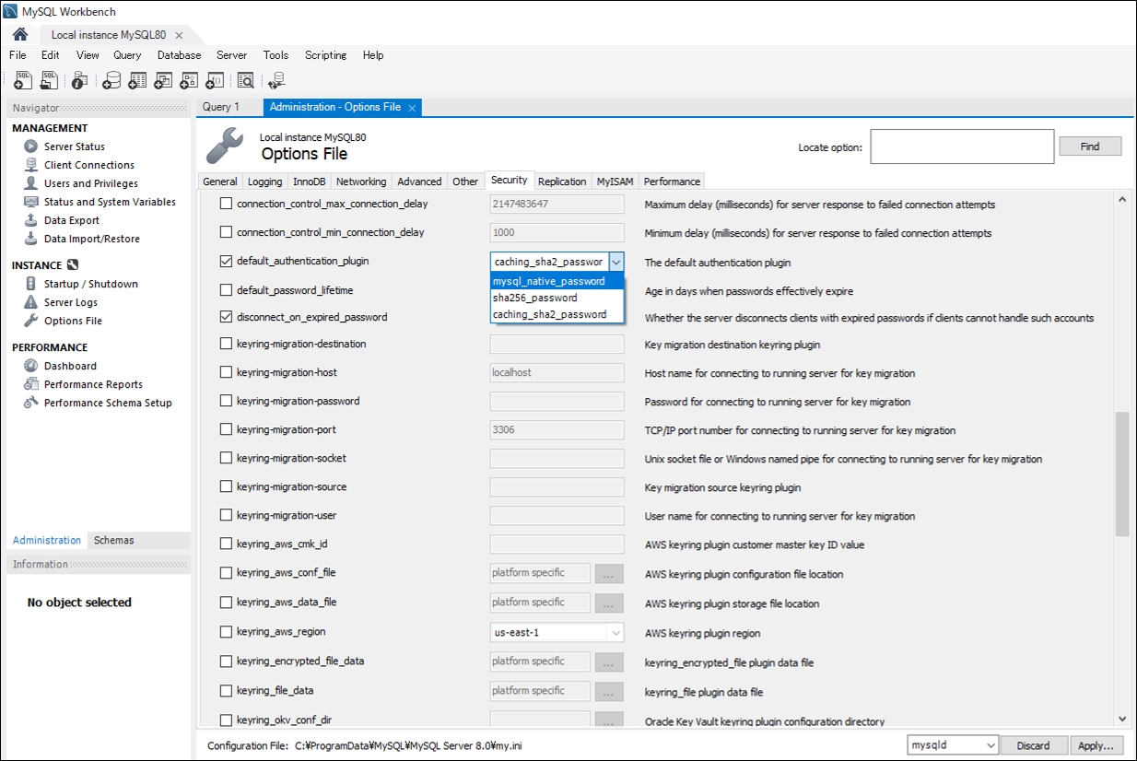1137x761 pixels.
Task: Click the Locate option input field
Action: pos(962,146)
